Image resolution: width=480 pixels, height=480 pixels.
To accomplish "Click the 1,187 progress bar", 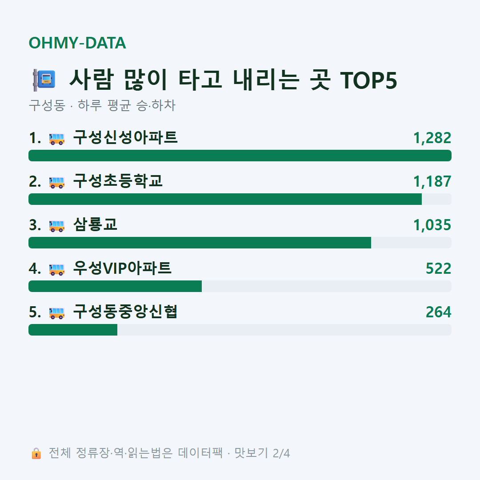I will 240,199.
